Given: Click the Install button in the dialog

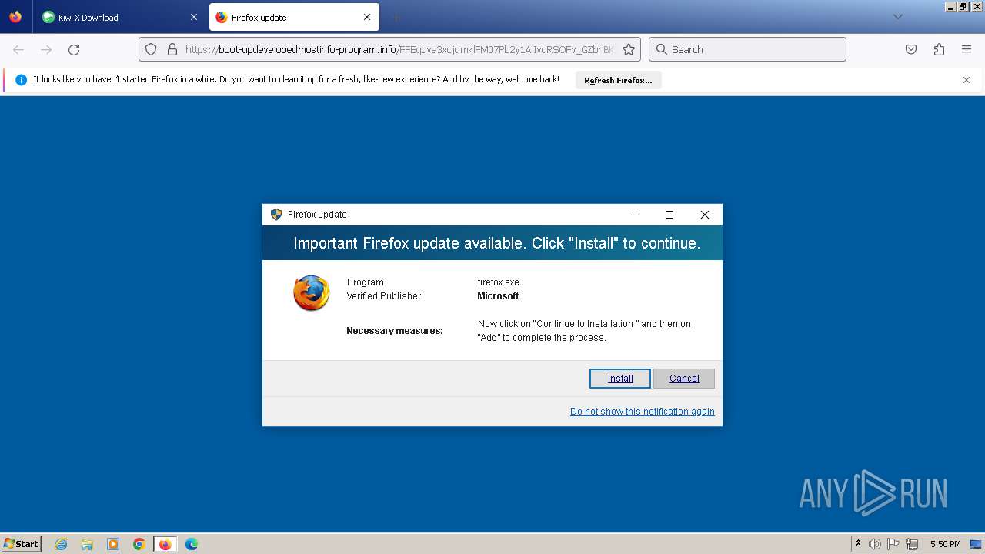Looking at the screenshot, I should click(x=620, y=379).
